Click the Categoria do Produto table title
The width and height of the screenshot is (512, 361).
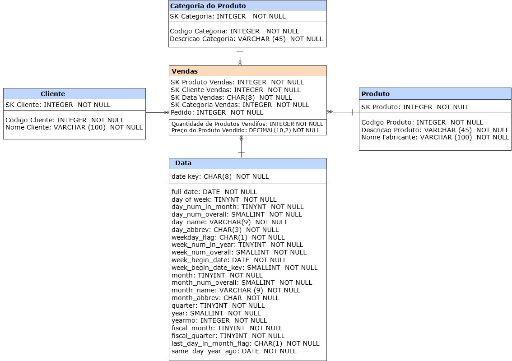[x=247, y=6]
